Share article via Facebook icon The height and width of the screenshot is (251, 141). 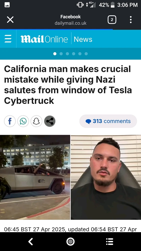click(x=10, y=121)
